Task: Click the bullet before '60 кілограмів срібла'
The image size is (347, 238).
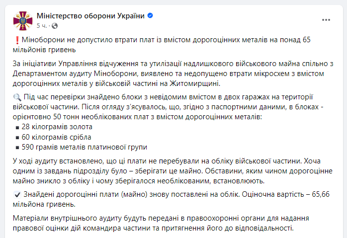Action: pos(18,138)
